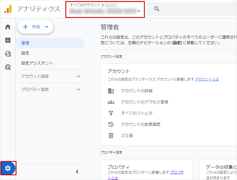Image resolution: width=237 pixels, height=180 pixels.
Task: Open すべてのフィルタ
Action: pyautogui.click(x=136, y=113)
